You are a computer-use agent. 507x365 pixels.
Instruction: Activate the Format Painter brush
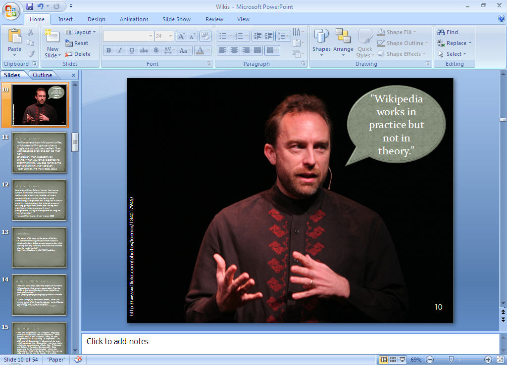coord(30,54)
